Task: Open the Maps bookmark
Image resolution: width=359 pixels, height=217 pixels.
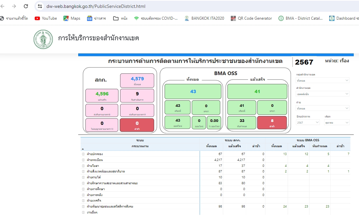Action: click(72, 18)
